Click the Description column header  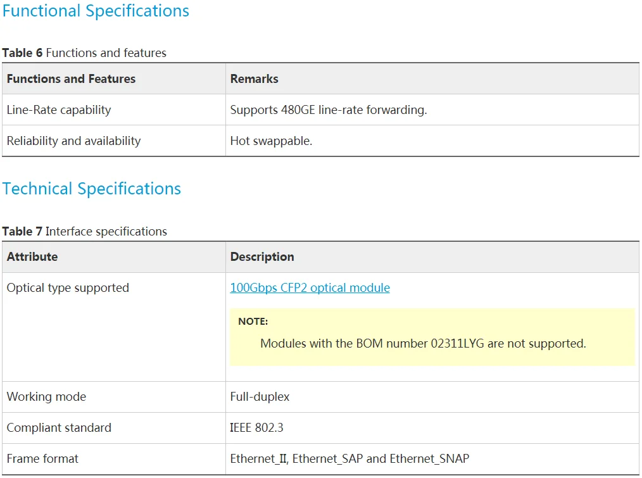[432, 257]
